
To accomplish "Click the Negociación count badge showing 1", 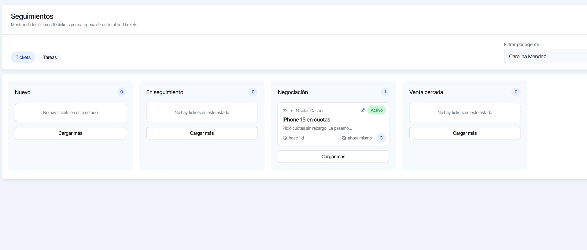I will coord(385,92).
